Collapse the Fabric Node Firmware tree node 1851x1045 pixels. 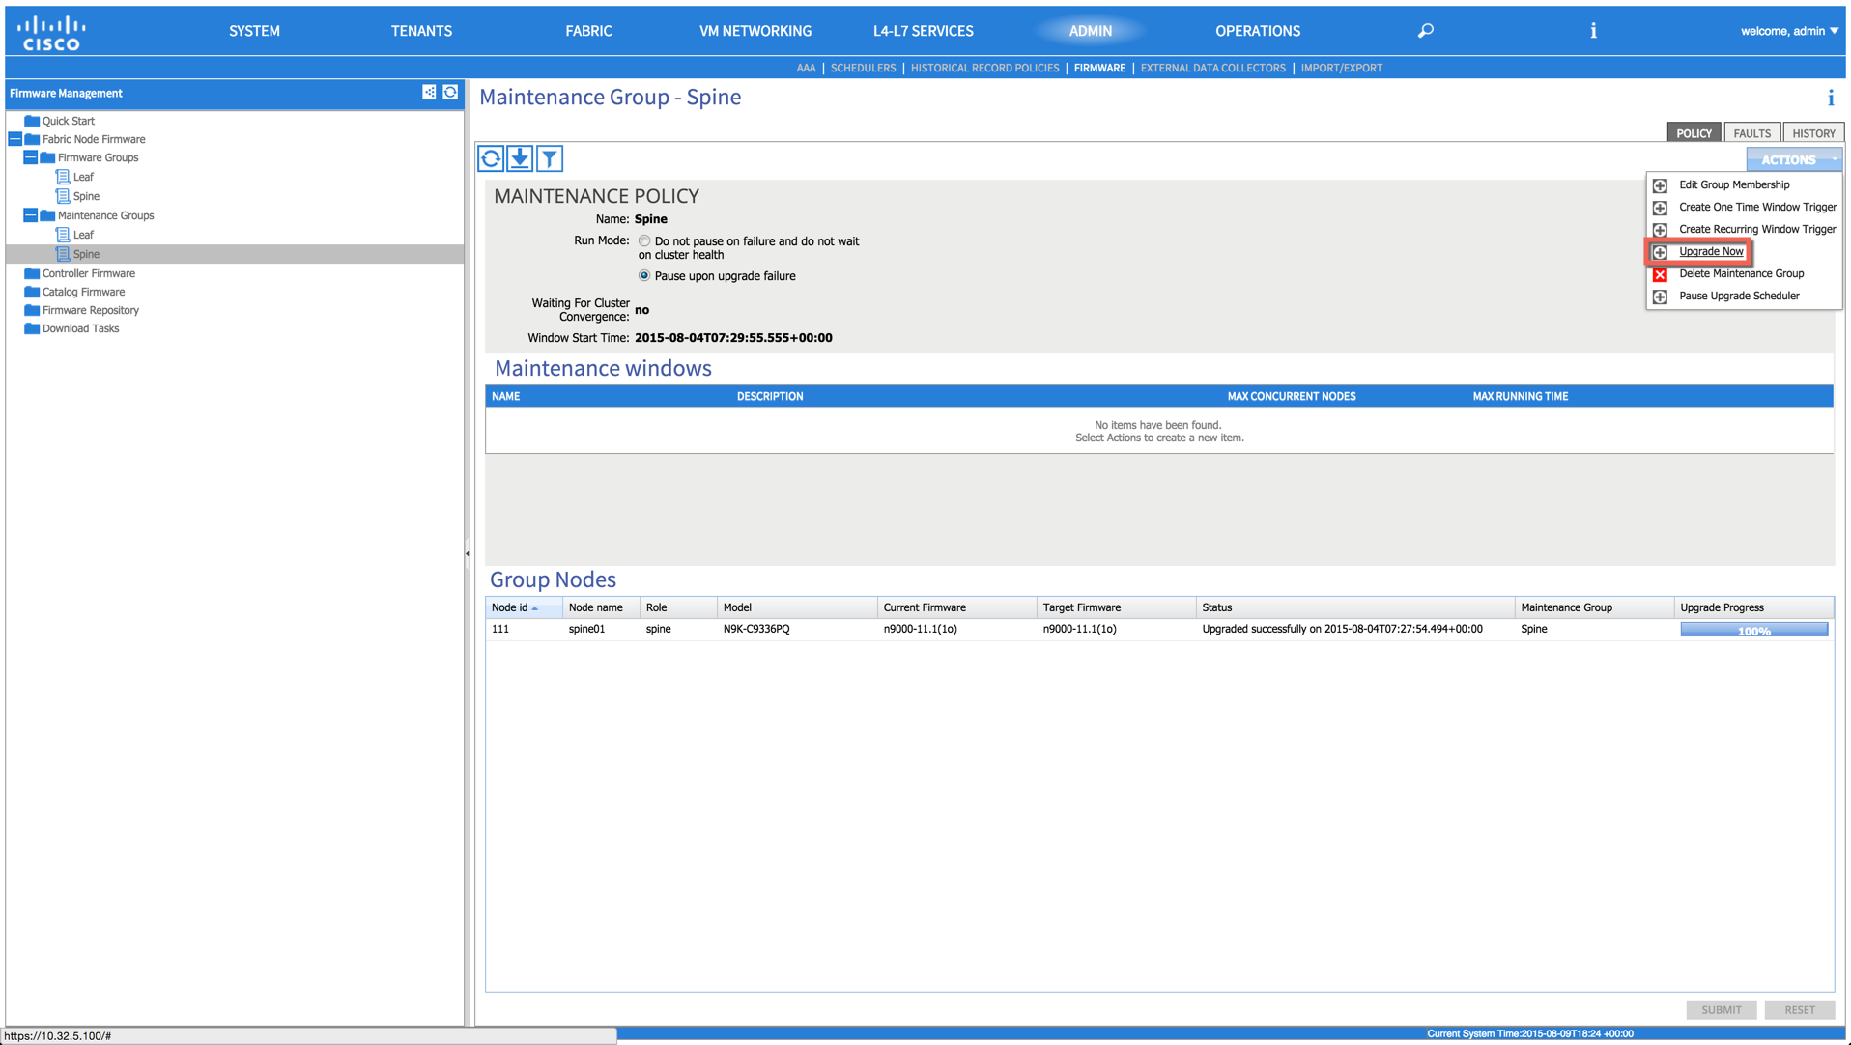(x=15, y=139)
